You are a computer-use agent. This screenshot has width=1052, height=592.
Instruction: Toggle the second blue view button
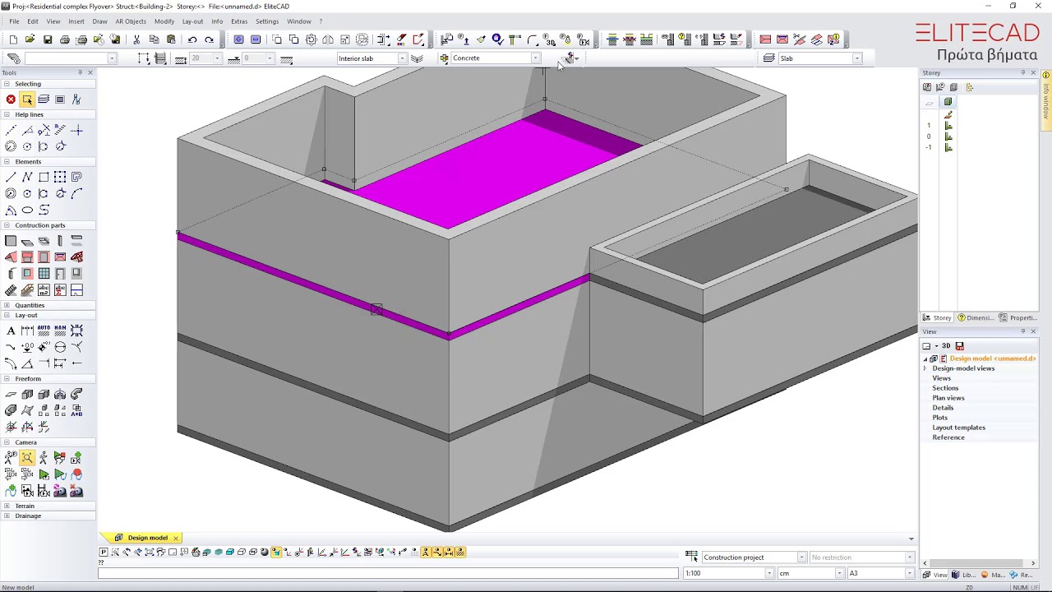point(256,39)
